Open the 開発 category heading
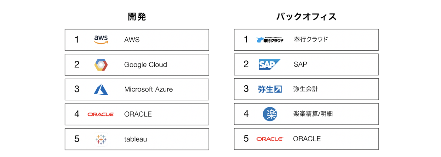441x157 pixels. coord(137,16)
